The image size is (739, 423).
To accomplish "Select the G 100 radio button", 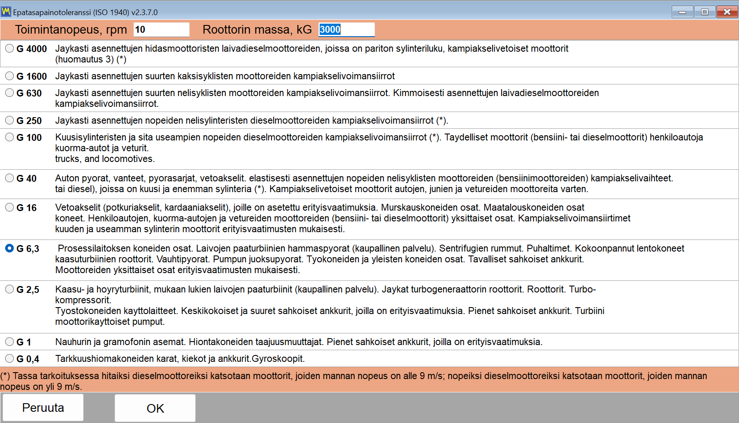I will pyautogui.click(x=9, y=137).
